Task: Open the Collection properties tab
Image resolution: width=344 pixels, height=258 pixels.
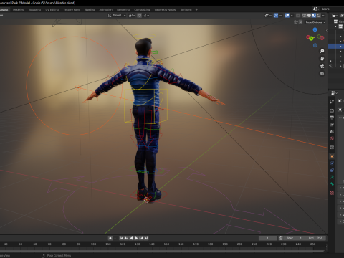Action: point(332,148)
